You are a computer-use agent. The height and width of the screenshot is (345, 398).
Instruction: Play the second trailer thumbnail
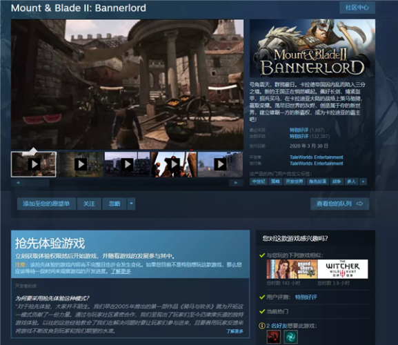pos(81,164)
